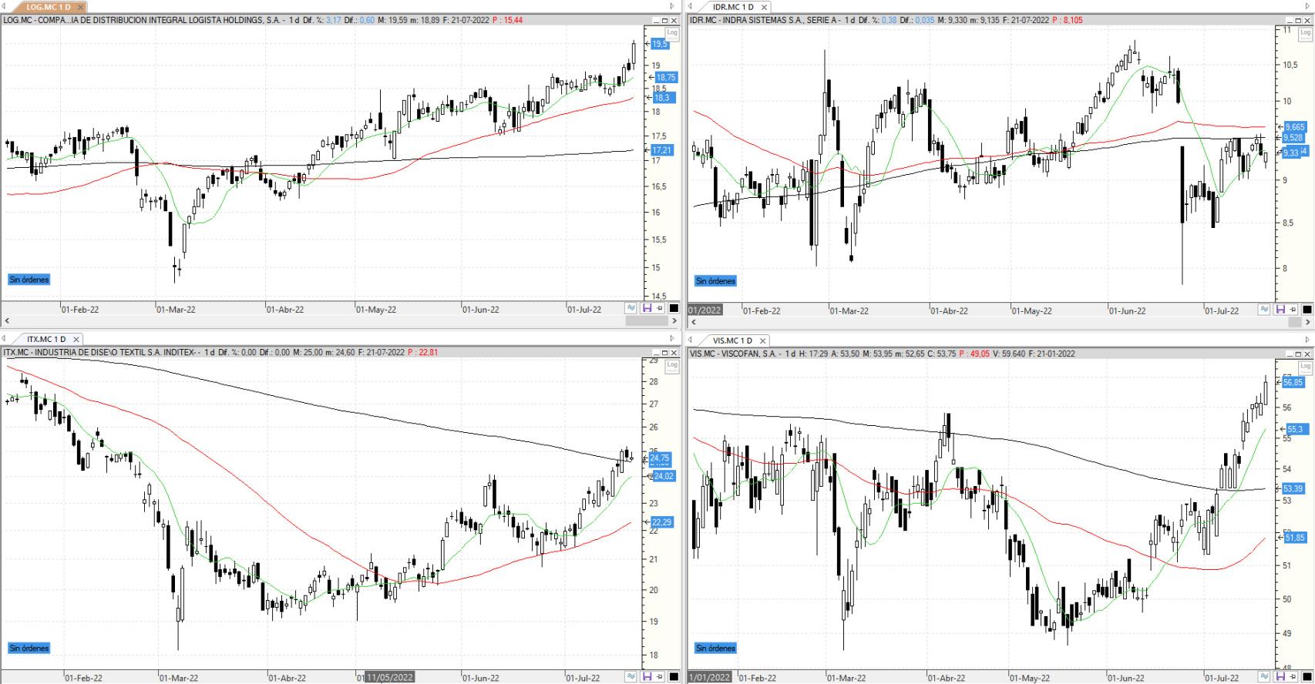Click the double-chevron icon in VIS.MC chart
Screen dimensions: 1315x684
pyautogui.click(x=1265, y=677)
